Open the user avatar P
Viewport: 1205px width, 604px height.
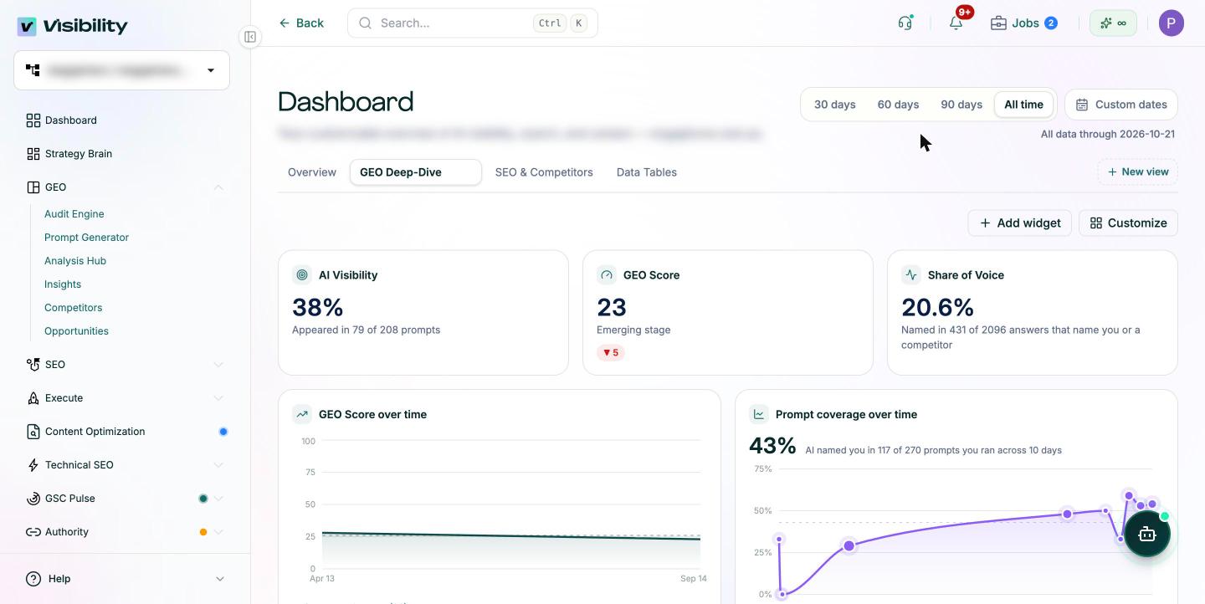pos(1172,23)
